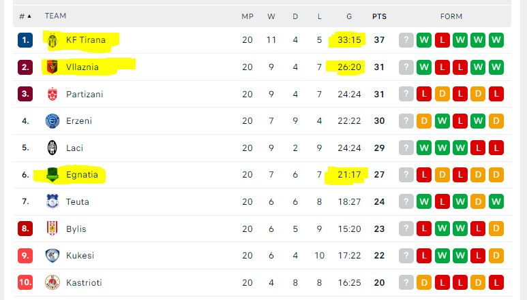Click the KF Tirana club crest
The width and height of the screenshot is (527, 300).
(x=52, y=40)
